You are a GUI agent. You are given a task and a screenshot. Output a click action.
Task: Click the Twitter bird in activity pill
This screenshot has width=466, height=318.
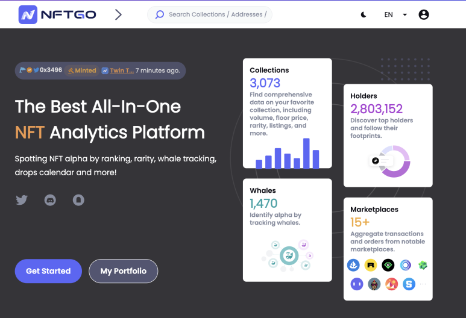click(x=36, y=70)
